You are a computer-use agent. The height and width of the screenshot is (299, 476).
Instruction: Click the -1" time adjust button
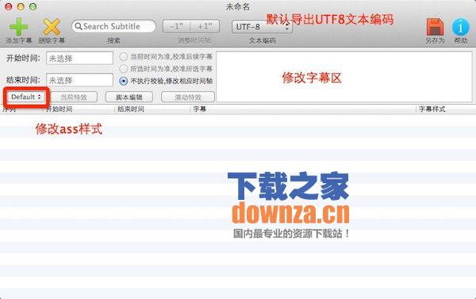point(176,27)
